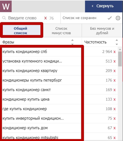The height and width of the screenshot is (141, 123).
Task: Delete "кондиционеры купить петербург" using its x
Action: point(114,80)
